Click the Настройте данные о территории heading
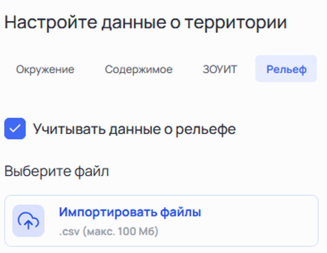327x253 pixels. coord(145,22)
